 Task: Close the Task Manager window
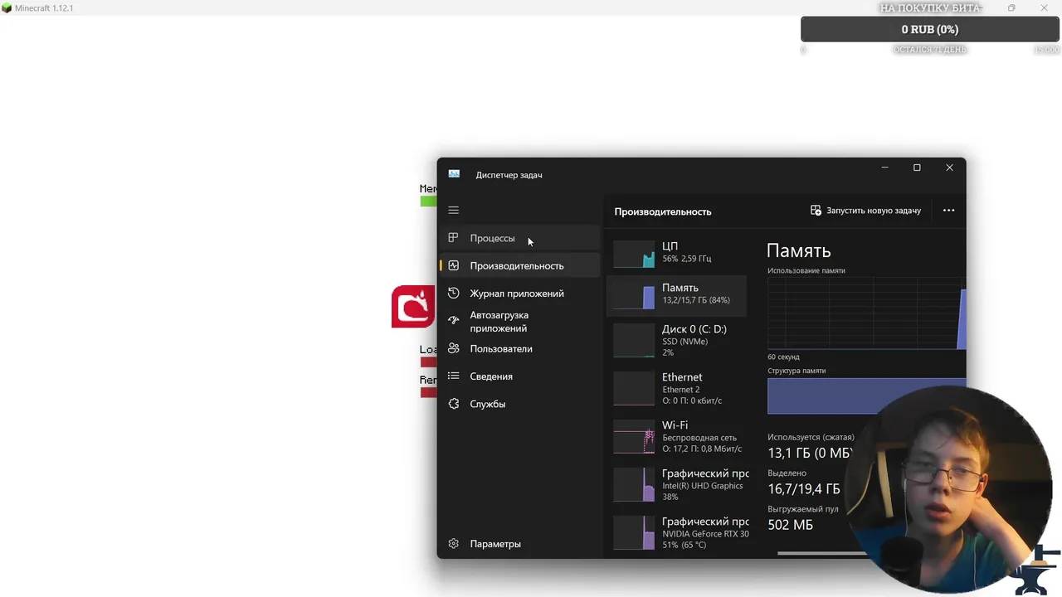tap(949, 167)
